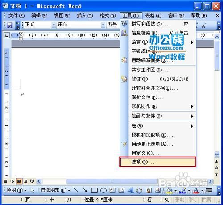Open the 编辑(E) menu

pos(39,16)
